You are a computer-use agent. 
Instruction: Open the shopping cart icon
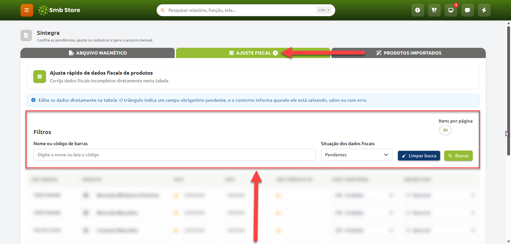(x=434, y=10)
